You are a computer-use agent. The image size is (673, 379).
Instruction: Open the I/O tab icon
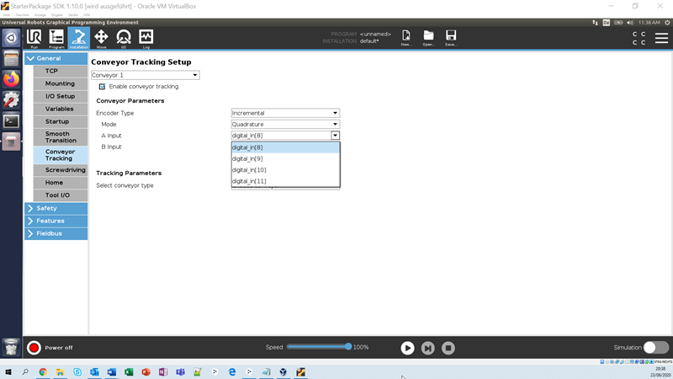click(x=124, y=38)
